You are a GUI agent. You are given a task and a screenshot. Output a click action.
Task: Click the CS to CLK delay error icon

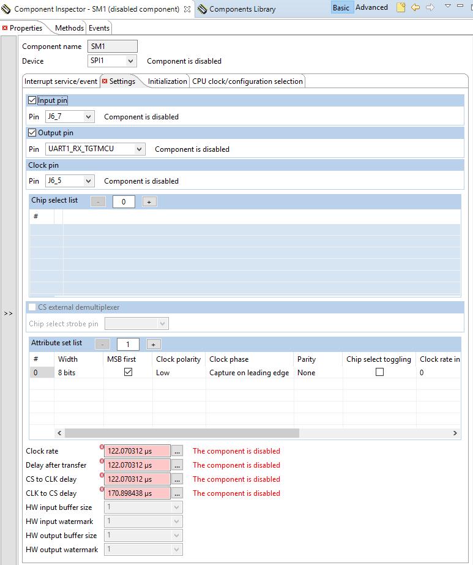102,475
